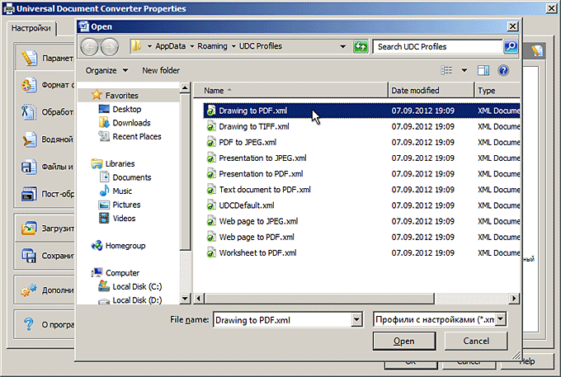The image size is (561, 377).
Task: Click the Файлы floppy icon in Properties sidebar
Action: click(29, 167)
